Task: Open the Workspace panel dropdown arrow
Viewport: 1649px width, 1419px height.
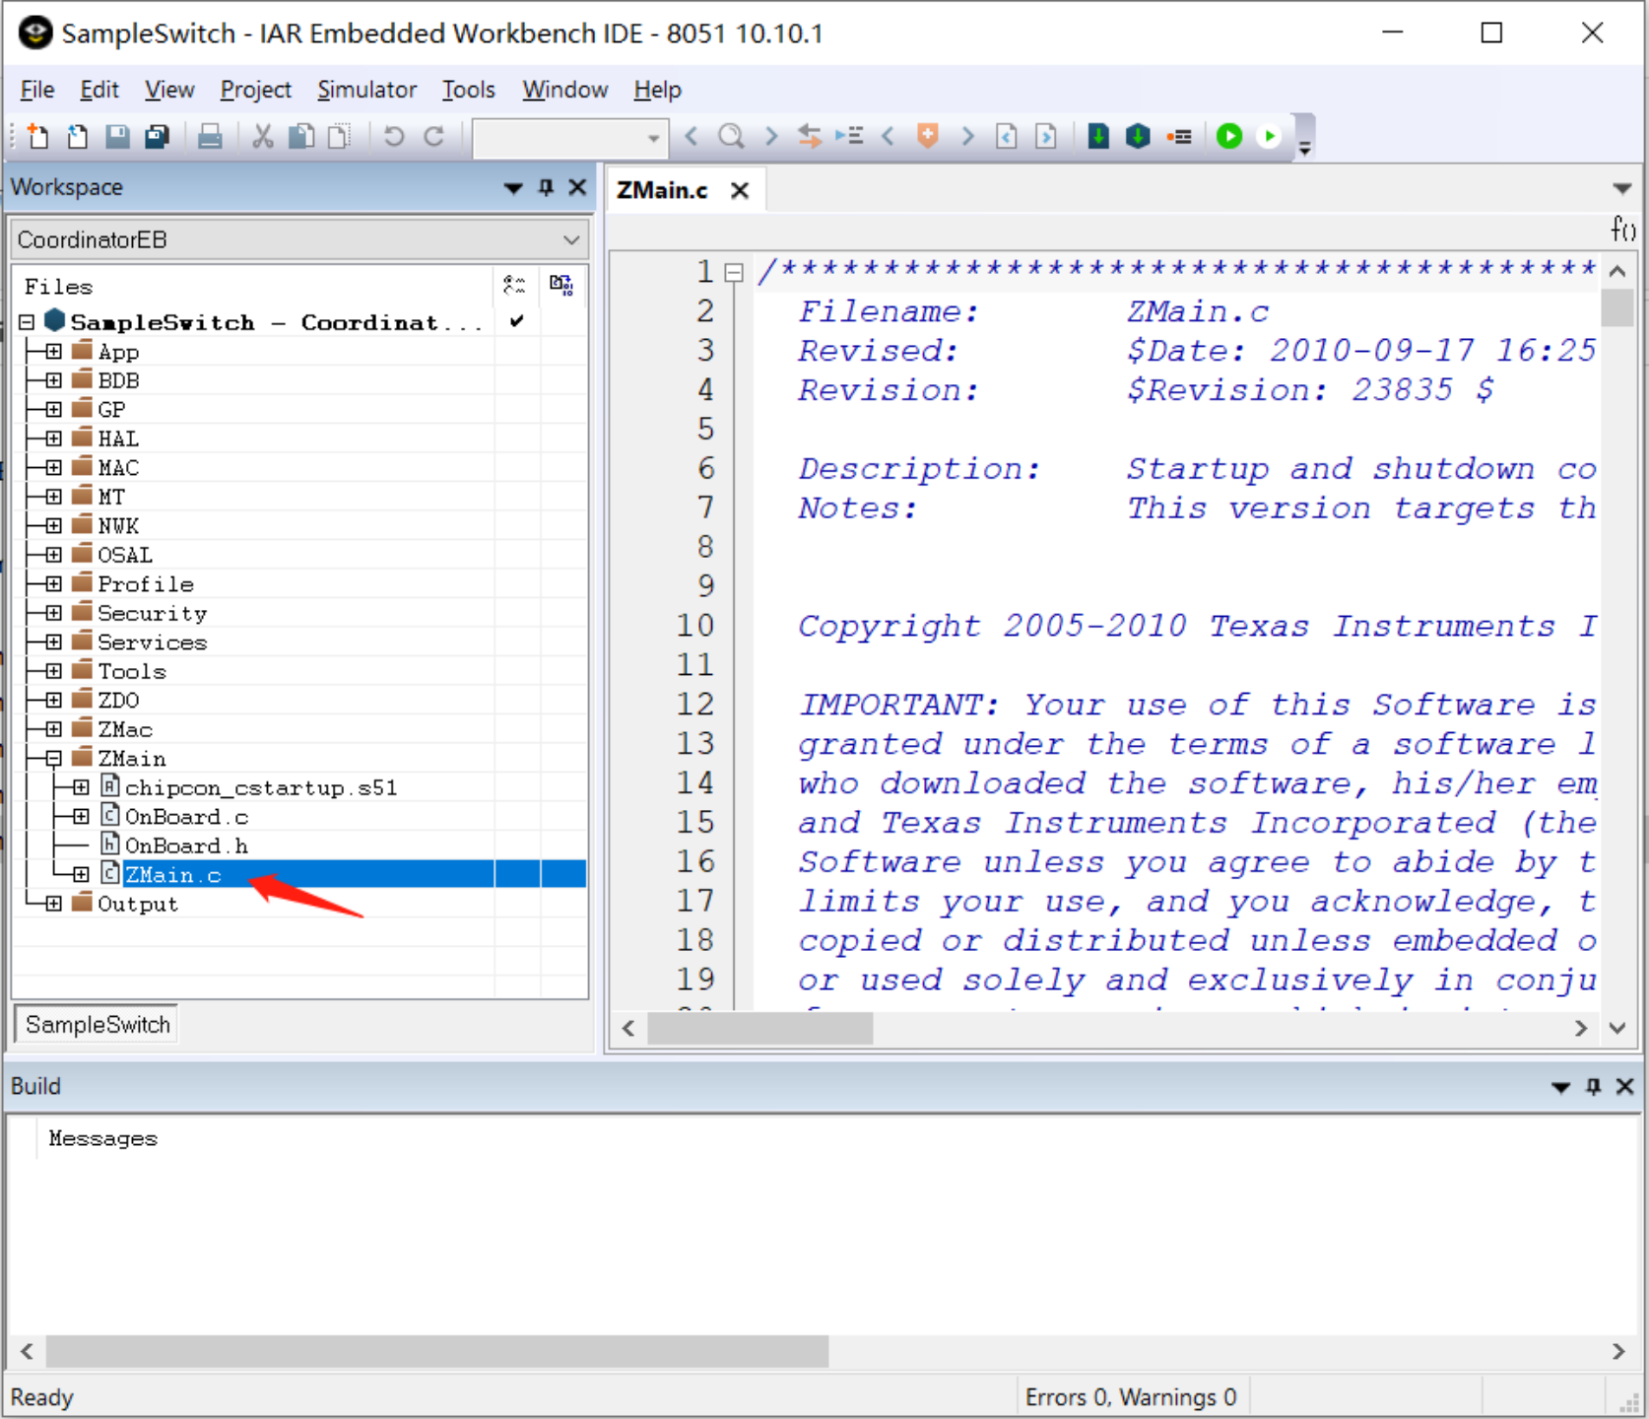Action: click(513, 187)
